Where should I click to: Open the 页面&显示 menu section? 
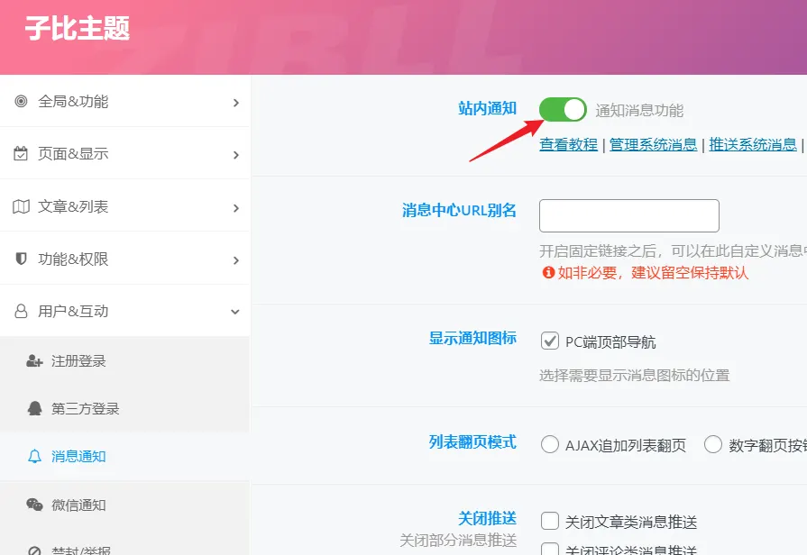(125, 153)
